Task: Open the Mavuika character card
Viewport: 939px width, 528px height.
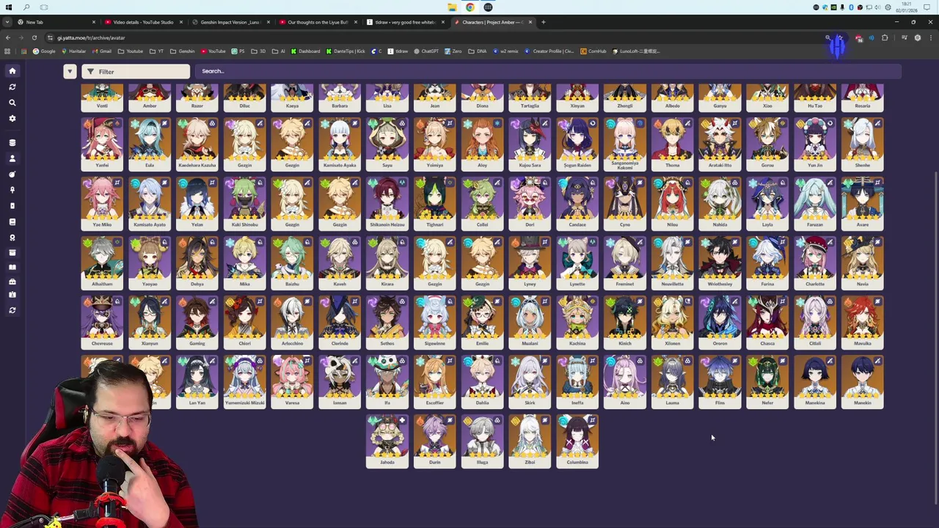Action: pyautogui.click(x=863, y=322)
